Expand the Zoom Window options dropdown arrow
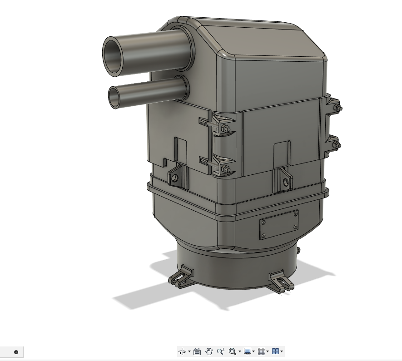 pos(240,351)
